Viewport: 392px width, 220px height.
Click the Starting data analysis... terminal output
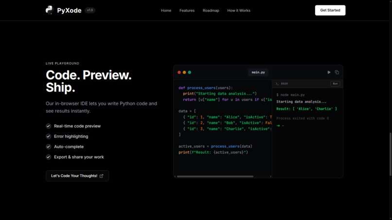[301, 102]
